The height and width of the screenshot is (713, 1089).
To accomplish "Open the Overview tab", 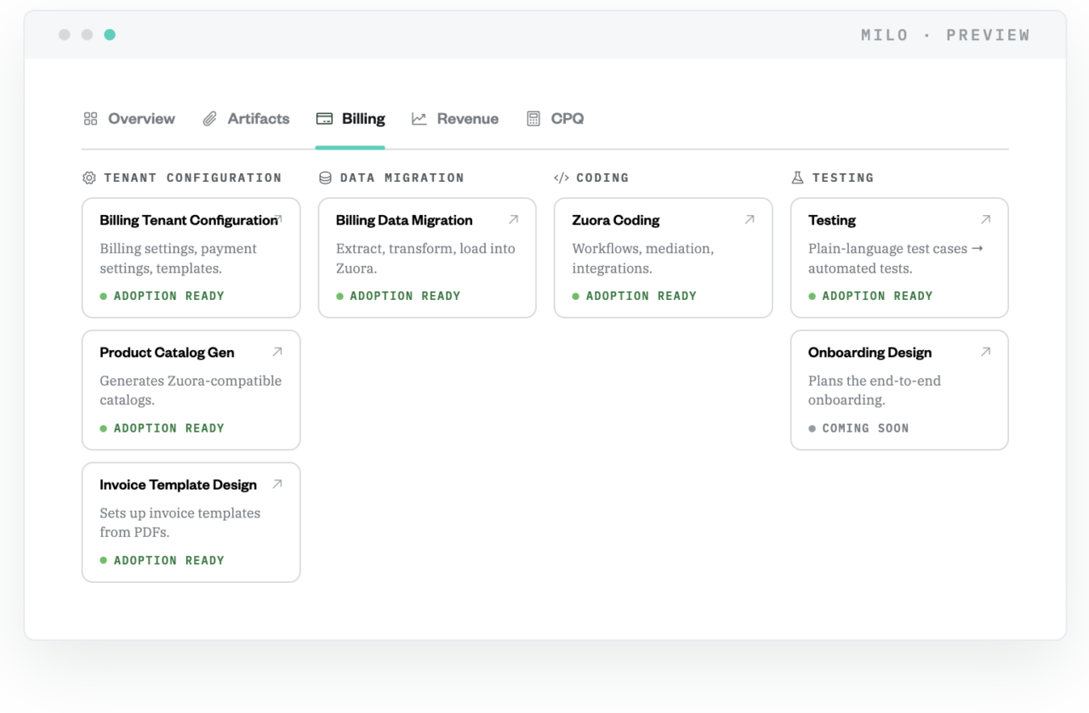I will click(x=129, y=119).
